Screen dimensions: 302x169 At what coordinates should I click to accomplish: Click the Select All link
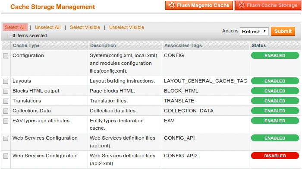[x=15, y=27]
